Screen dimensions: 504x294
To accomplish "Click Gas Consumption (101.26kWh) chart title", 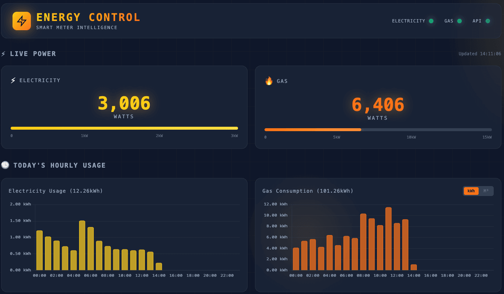I will point(308,191).
